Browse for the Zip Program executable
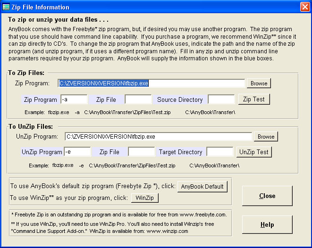This screenshot has width=312, height=248. click(259, 83)
